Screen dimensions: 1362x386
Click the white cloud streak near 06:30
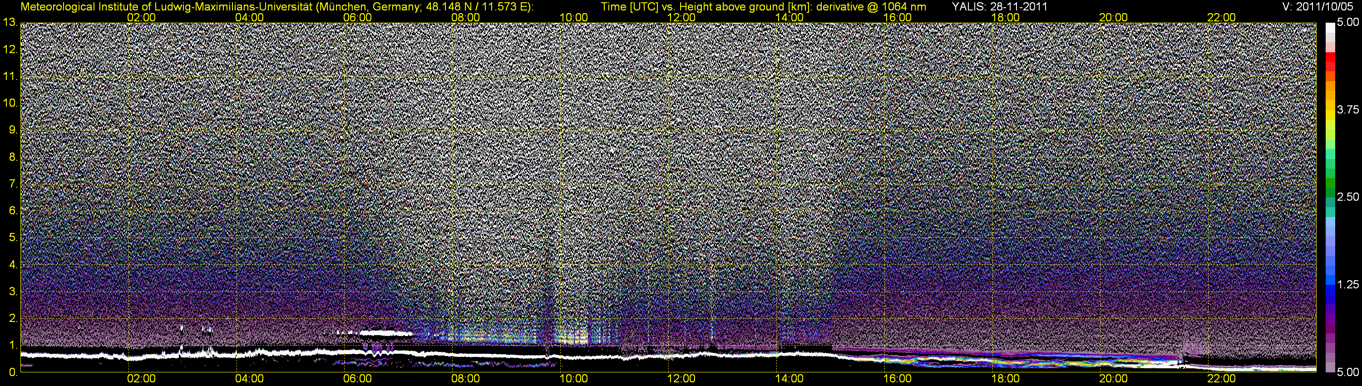pos(387,333)
